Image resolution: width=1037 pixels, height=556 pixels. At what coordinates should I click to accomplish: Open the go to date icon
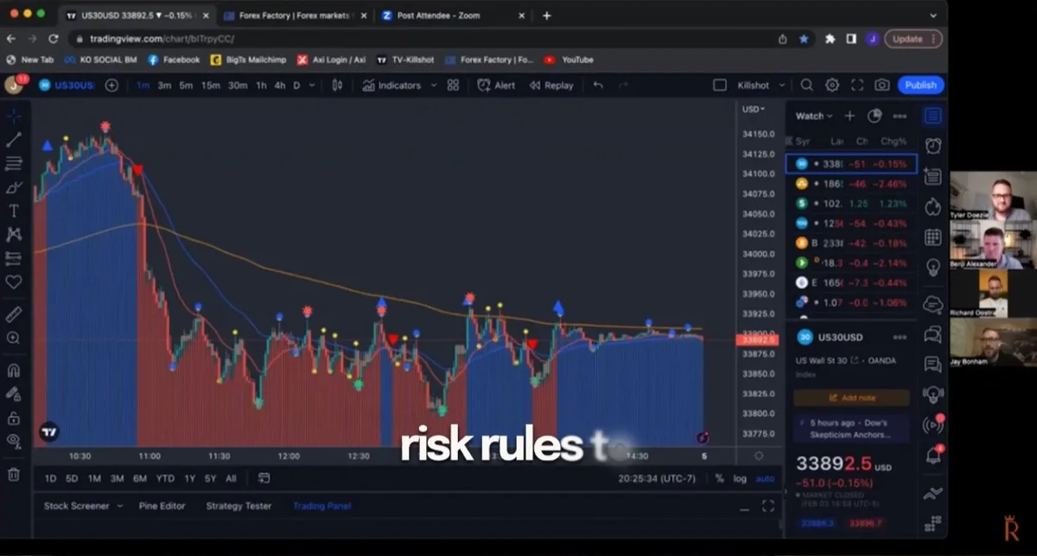click(x=264, y=478)
